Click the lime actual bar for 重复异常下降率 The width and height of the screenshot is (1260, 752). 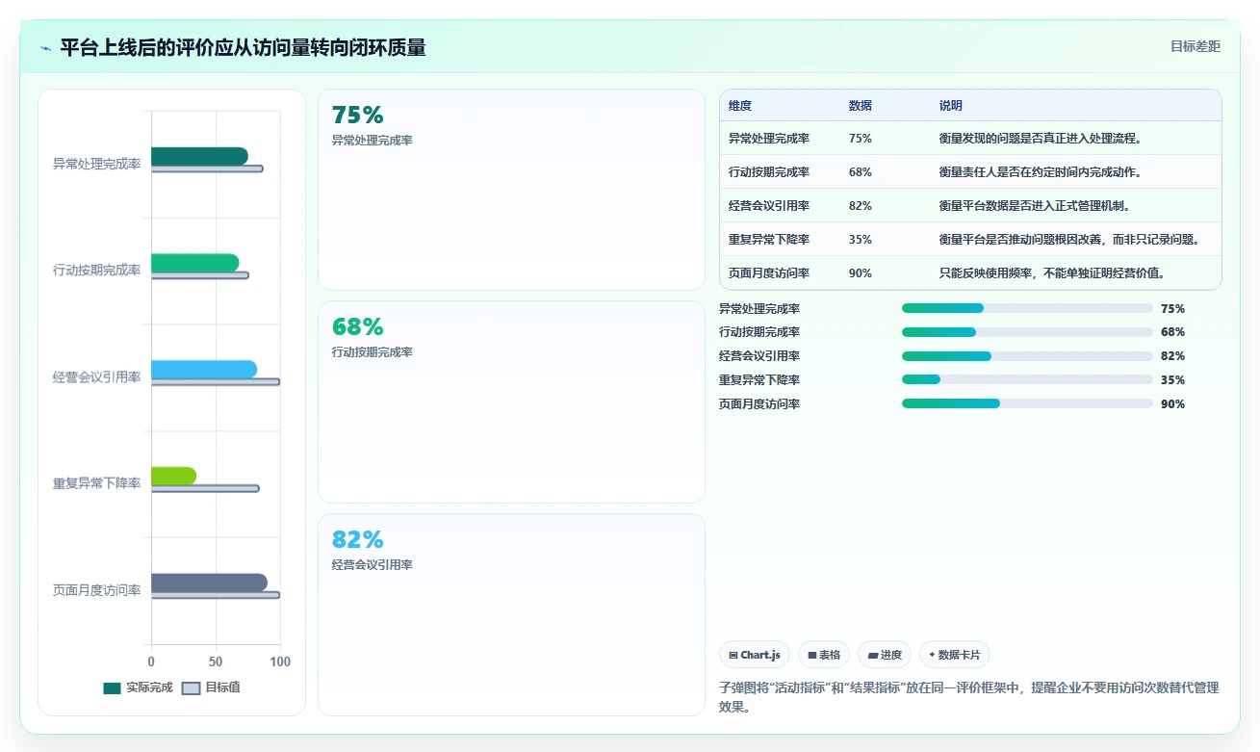tap(173, 476)
